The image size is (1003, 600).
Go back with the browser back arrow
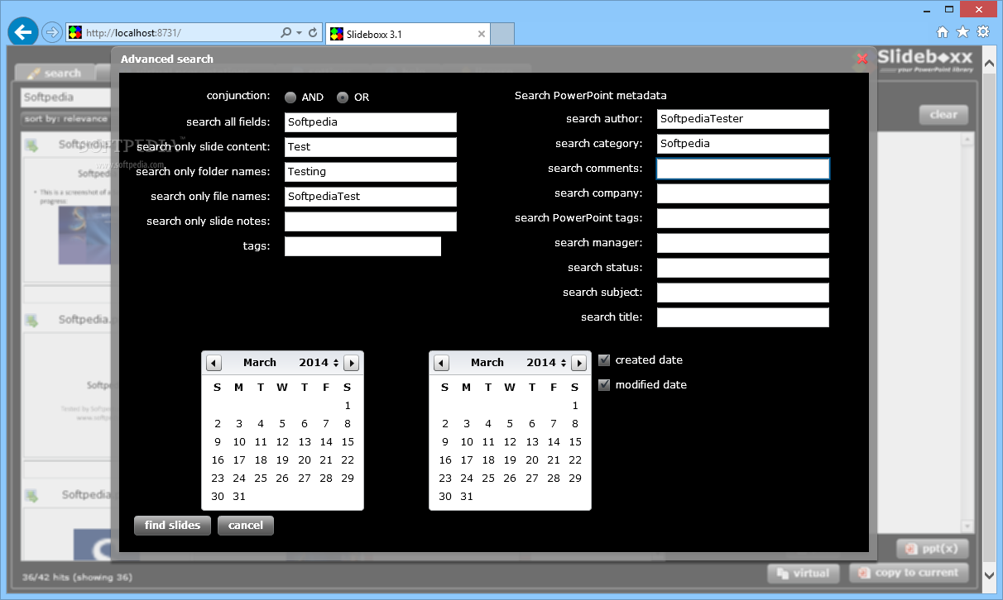pos(23,32)
